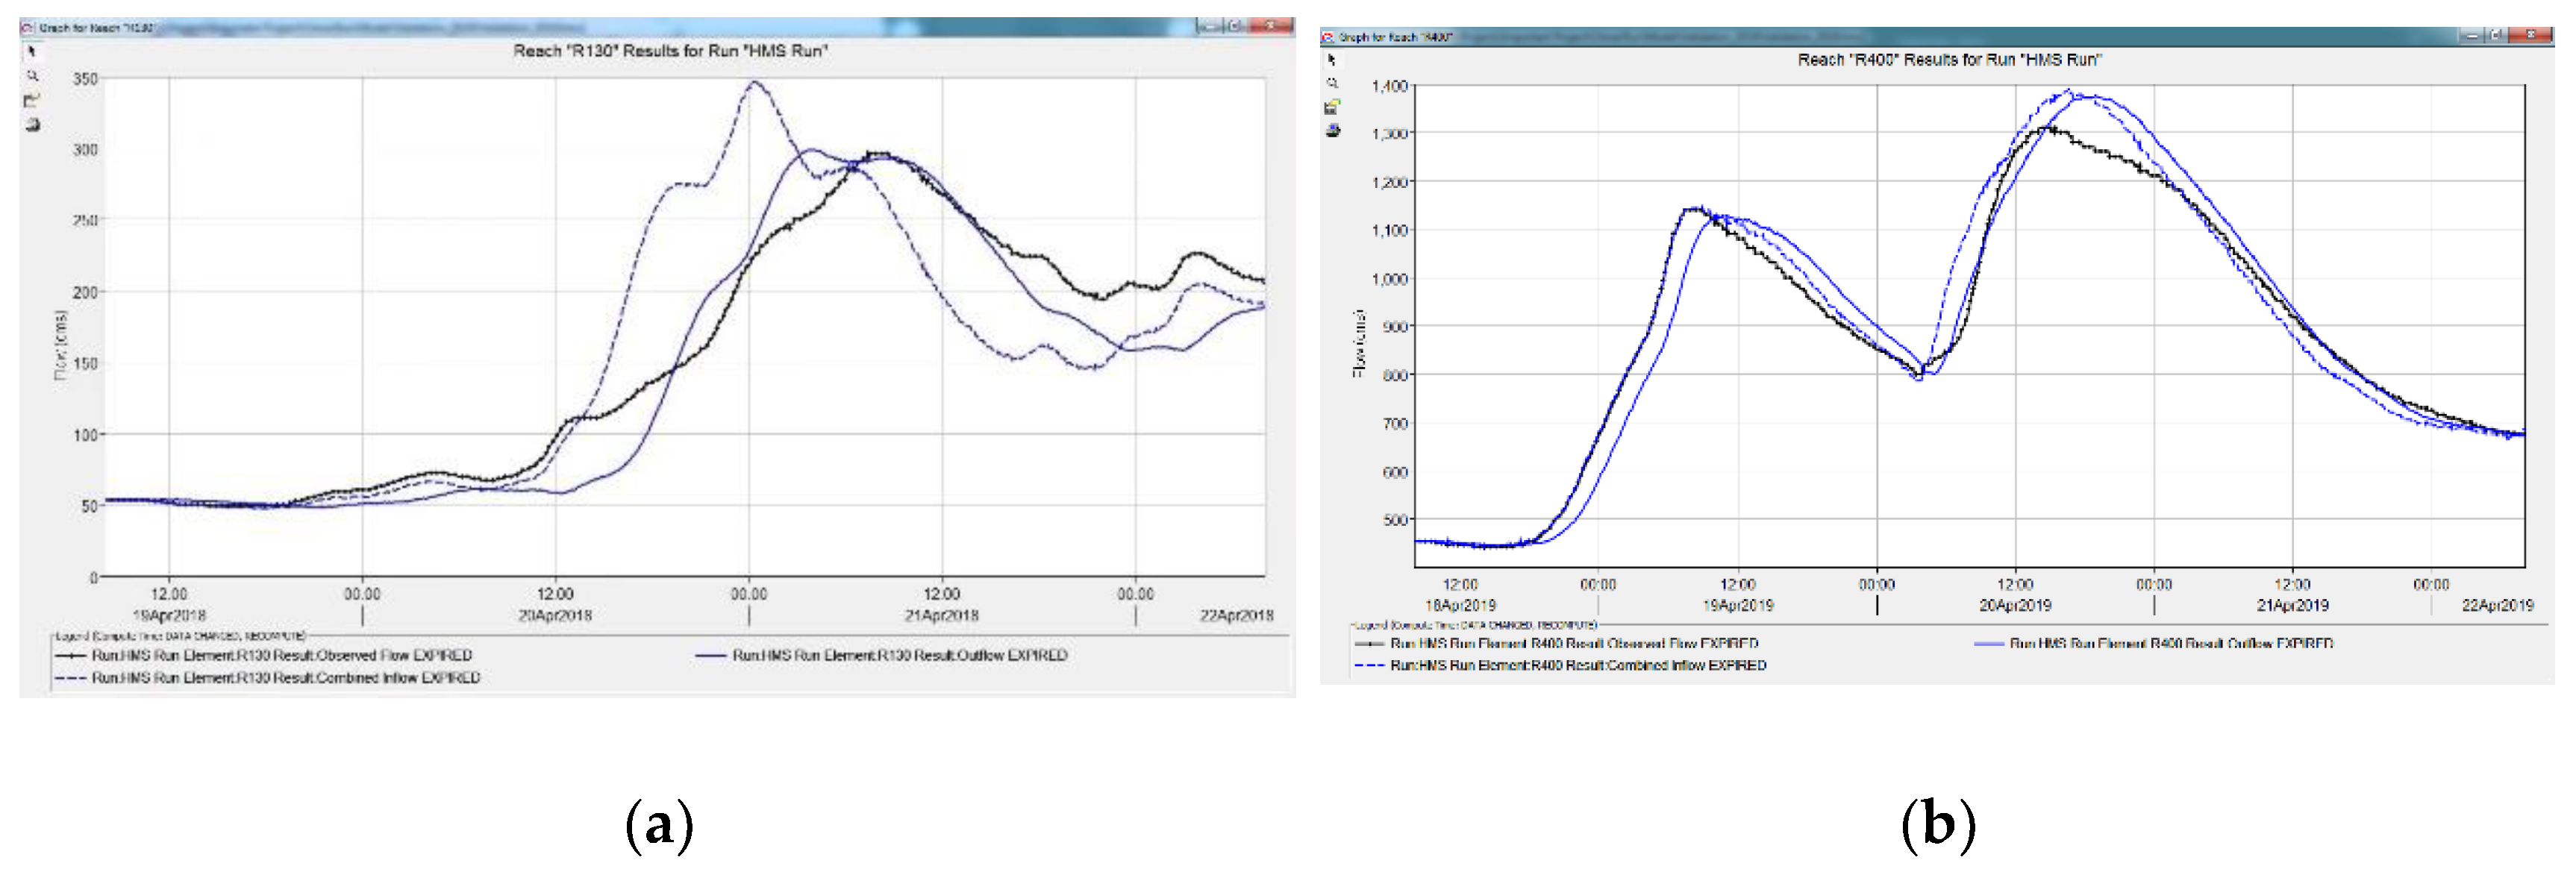This screenshot has width=2576, height=869.
Task: Click the R400 graph window's title bar icon
Action: (1328, 37)
